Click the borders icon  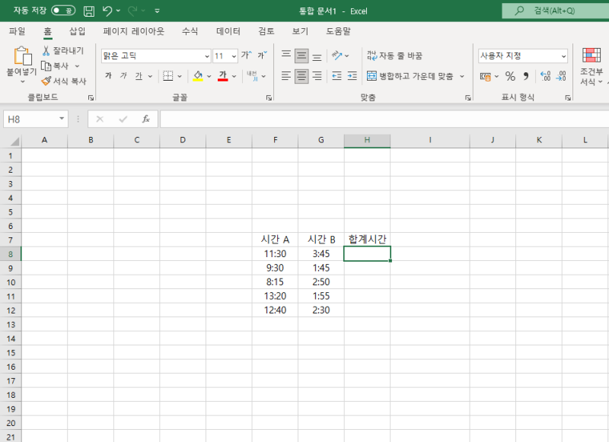tap(167, 76)
